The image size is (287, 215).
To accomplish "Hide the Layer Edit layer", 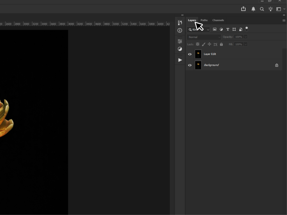I will coord(190,54).
